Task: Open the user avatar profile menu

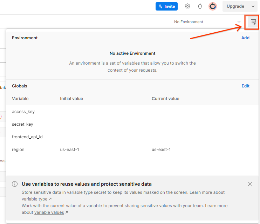Action: coord(213,6)
